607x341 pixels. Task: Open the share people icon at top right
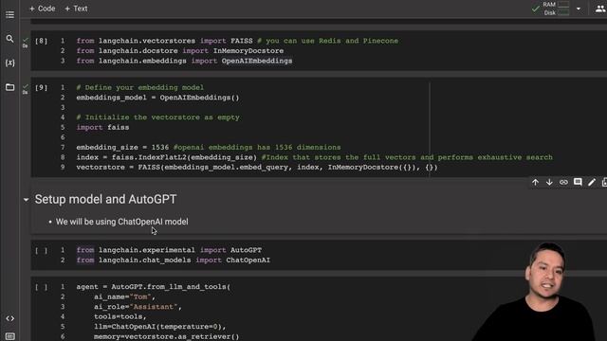pyautogui.click(x=600, y=9)
